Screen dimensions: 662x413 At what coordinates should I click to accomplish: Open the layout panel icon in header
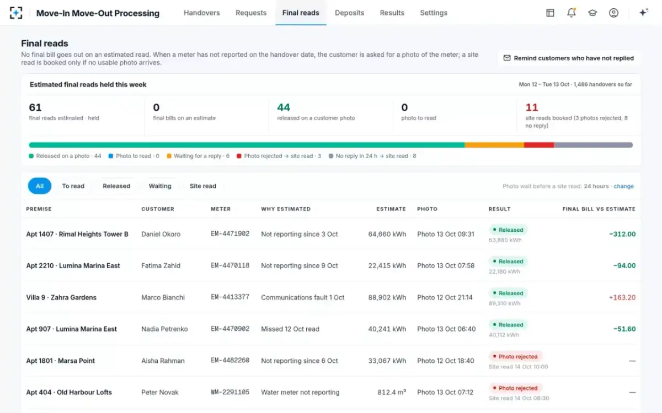550,13
